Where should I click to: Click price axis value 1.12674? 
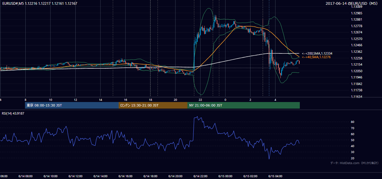(357, 32)
